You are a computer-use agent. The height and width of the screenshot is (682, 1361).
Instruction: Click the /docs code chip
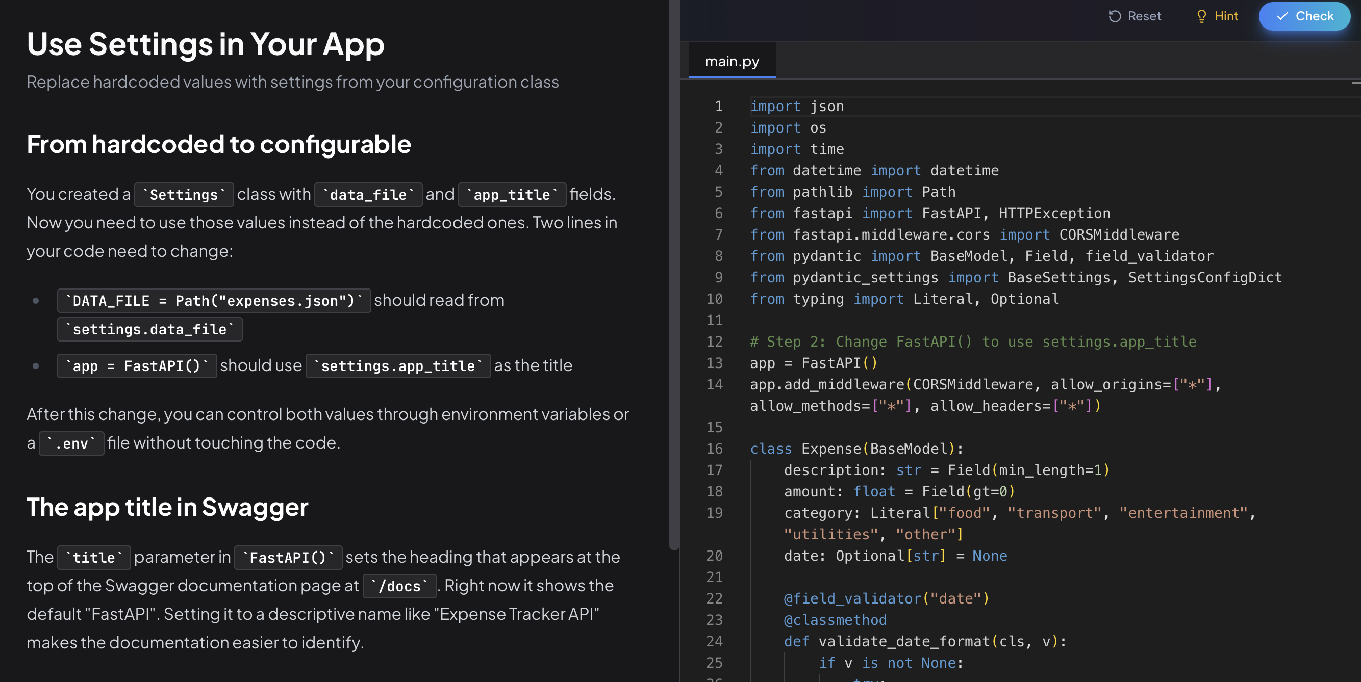coord(399,586)
